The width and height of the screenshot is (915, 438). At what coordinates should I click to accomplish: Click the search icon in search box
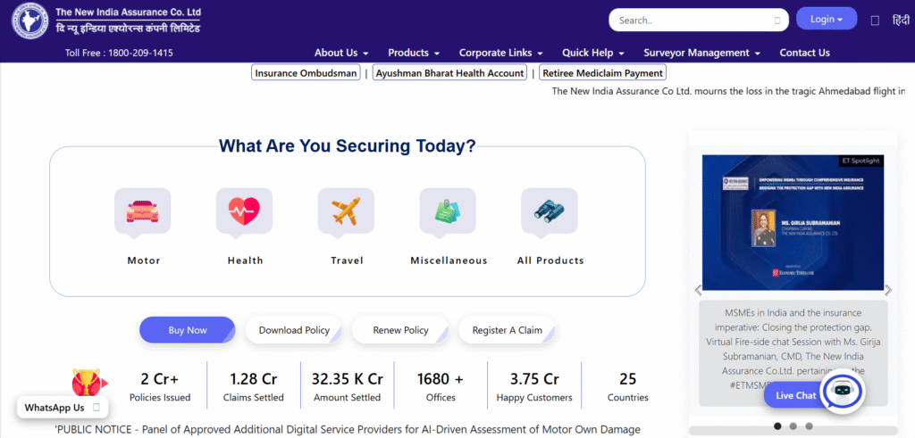pos(776,21)
